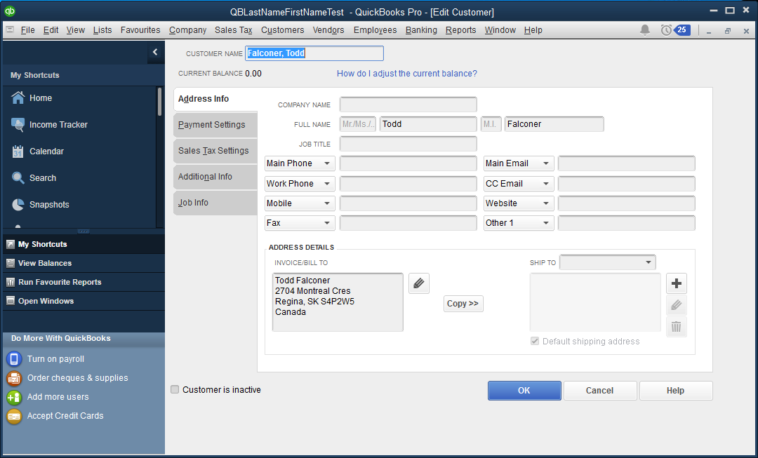The image size is (758, 458).
Task: Open the Search shortcut icon
Action: [18, 177]
